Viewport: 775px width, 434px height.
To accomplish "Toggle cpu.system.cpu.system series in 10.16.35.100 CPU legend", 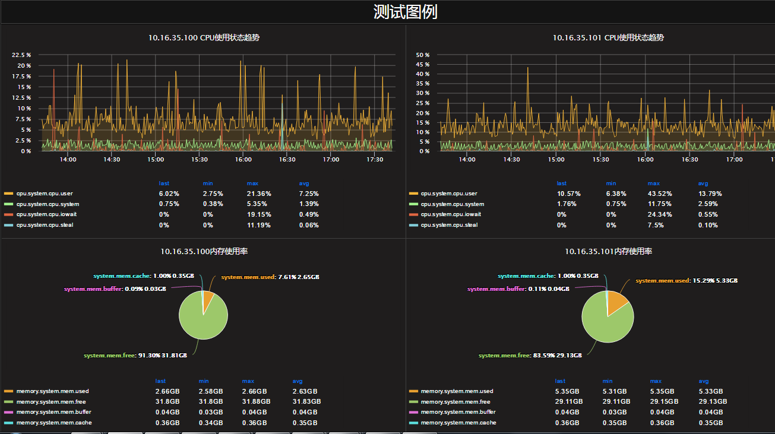I will pos(48,204).
